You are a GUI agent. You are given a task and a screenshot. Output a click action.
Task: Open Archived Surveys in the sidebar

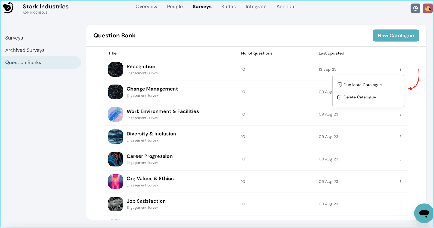coord(25,50)
